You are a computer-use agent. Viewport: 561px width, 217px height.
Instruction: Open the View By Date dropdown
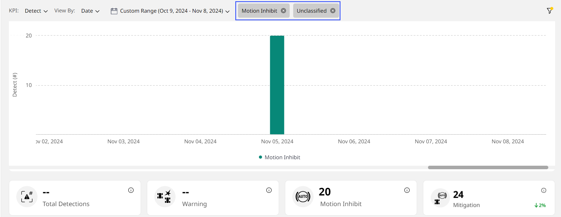click(x=90, y=11)
